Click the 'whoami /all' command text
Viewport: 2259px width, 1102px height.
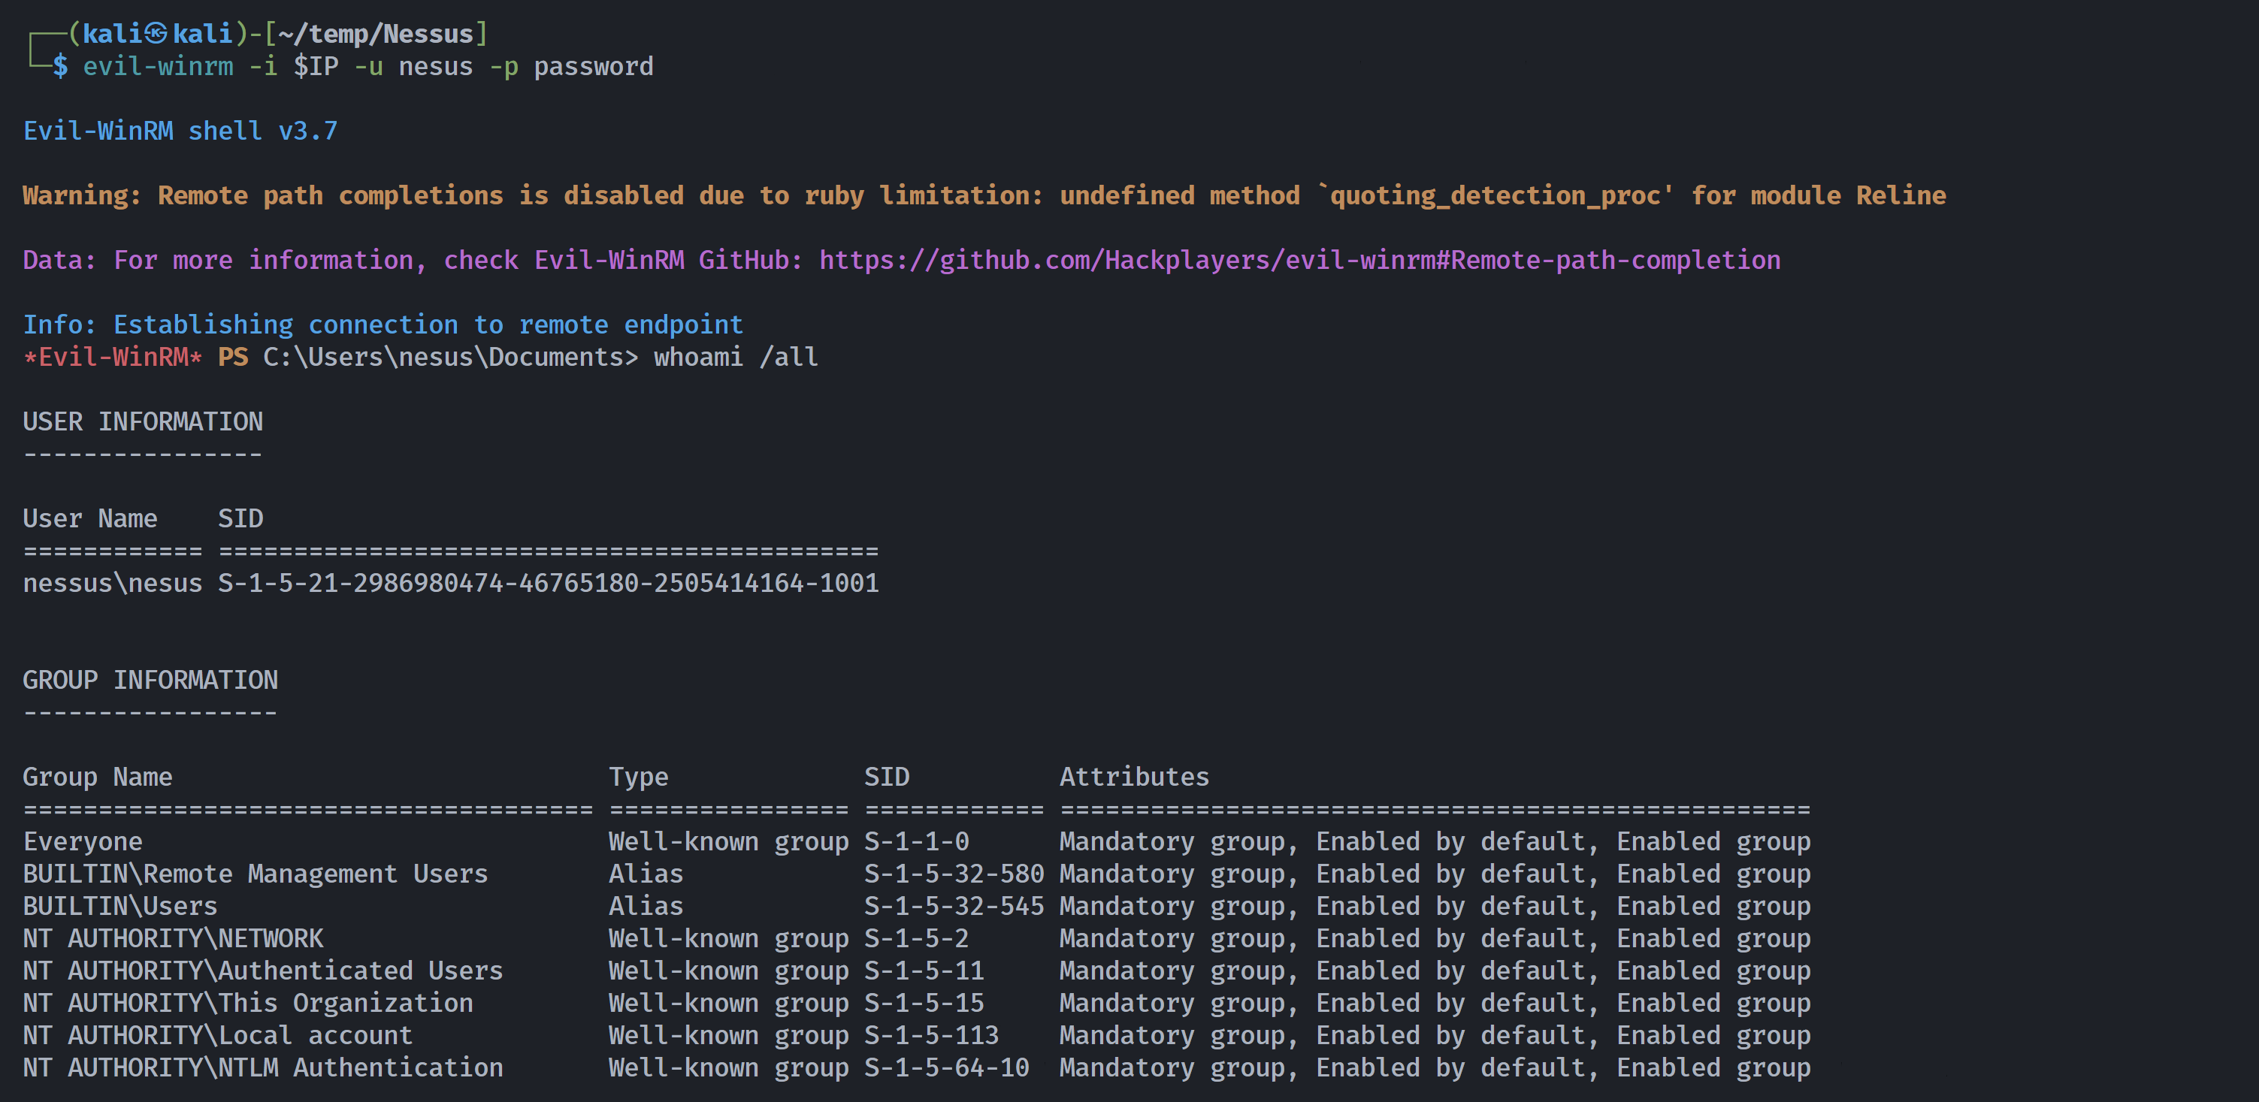point(736,358)
